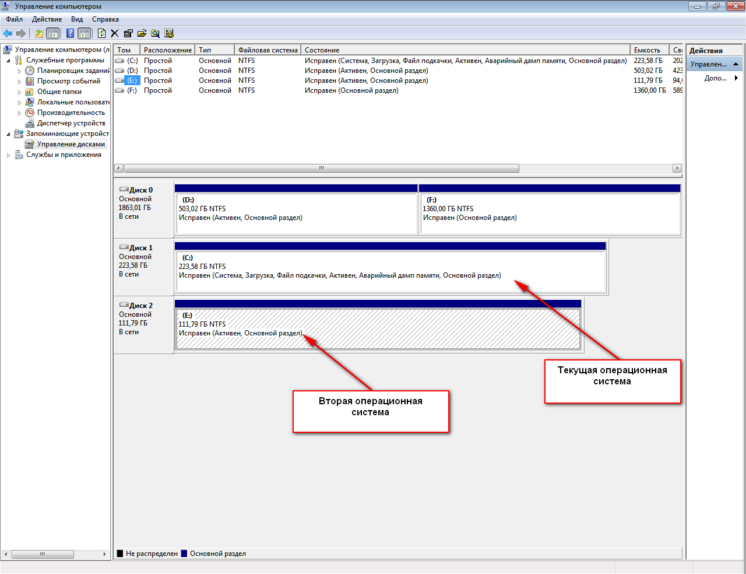Select Диспетчер устройств in the tree

click(71, 123)
